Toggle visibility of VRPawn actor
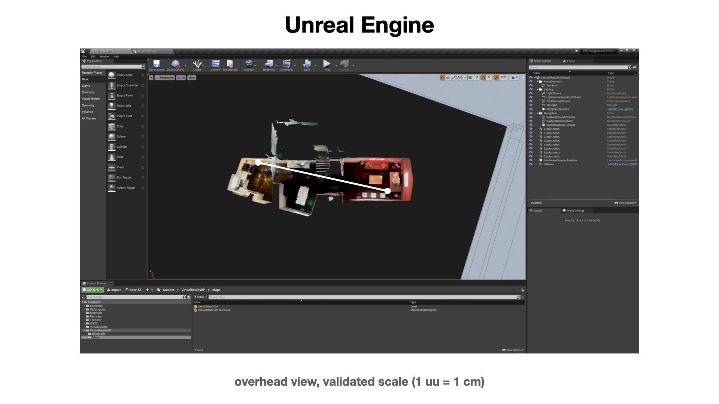 tap(531, 164)
